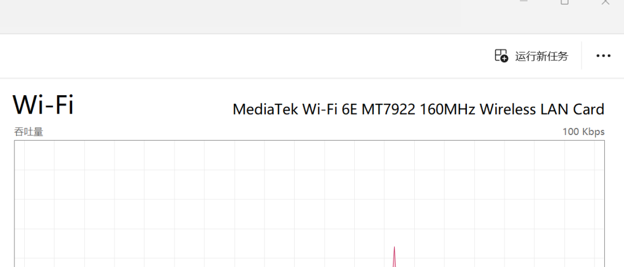Click the toolbar area left of 运行新任务
624x267 pixels.
[x=239, y=55]
